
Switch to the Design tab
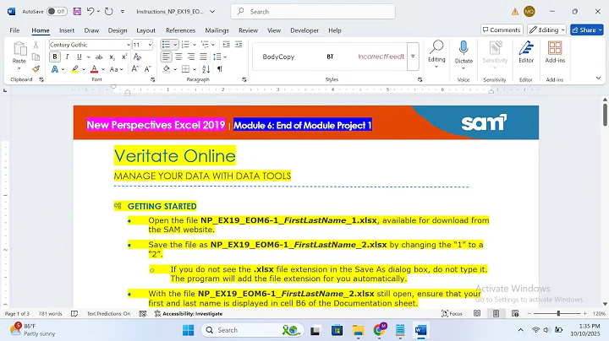118,30
